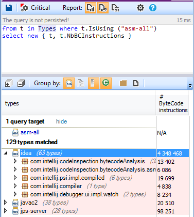Select the idea (63 types) row

[104, 153]
